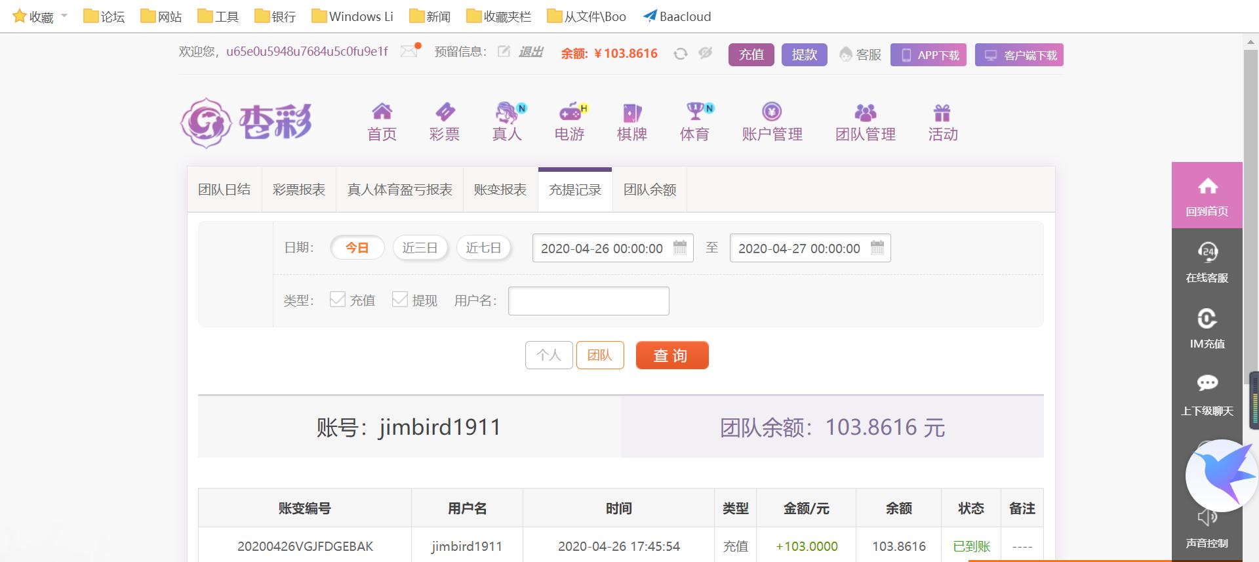Screen dimensions: 1259x562
Task: Select 团队 query scope
Action: coord(600,355)
